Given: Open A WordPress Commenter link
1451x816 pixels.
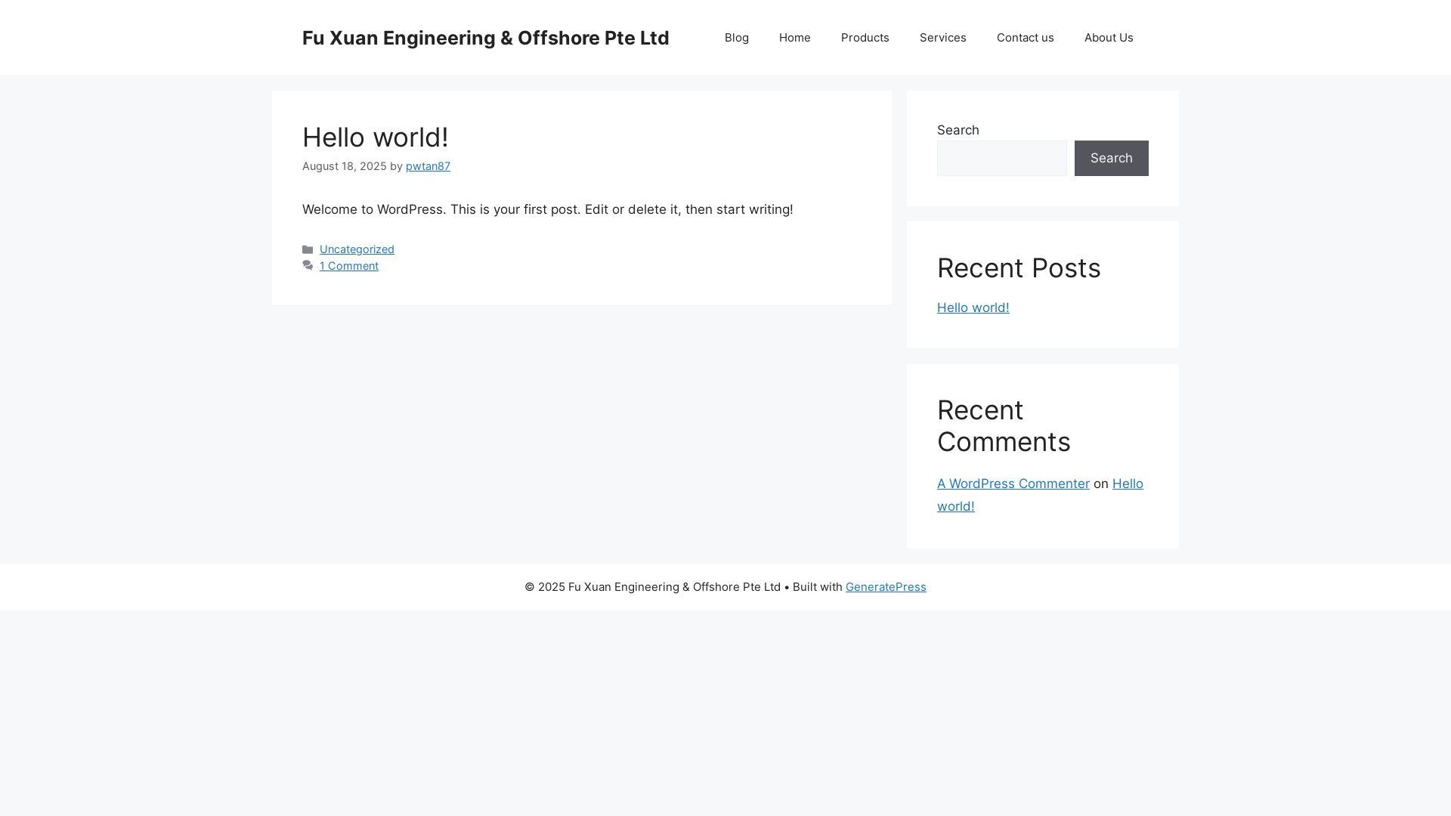Looking at the screenshot, I should tap(1013, 484).
